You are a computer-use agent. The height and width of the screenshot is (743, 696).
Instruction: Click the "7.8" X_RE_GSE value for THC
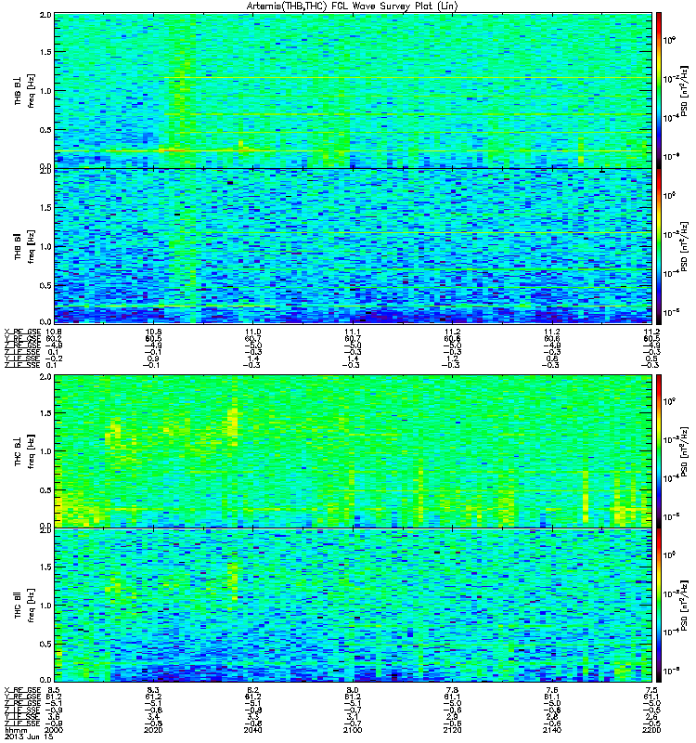tap(452, 690)
